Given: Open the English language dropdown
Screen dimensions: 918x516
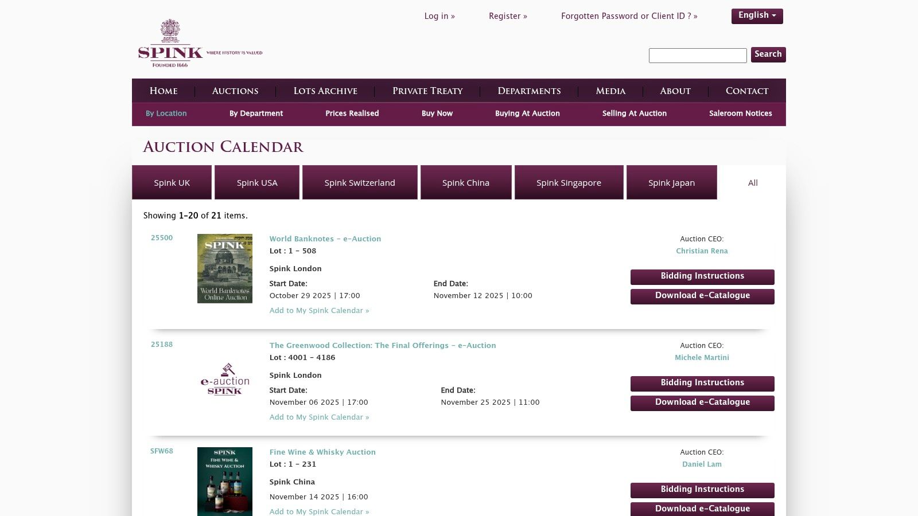Looking at the screenshot, I should (757, 16).
